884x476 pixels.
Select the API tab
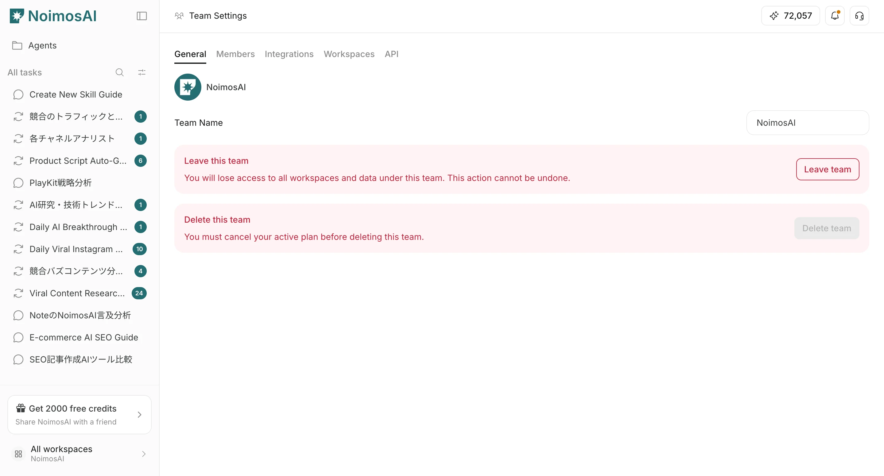pos(392,54)
